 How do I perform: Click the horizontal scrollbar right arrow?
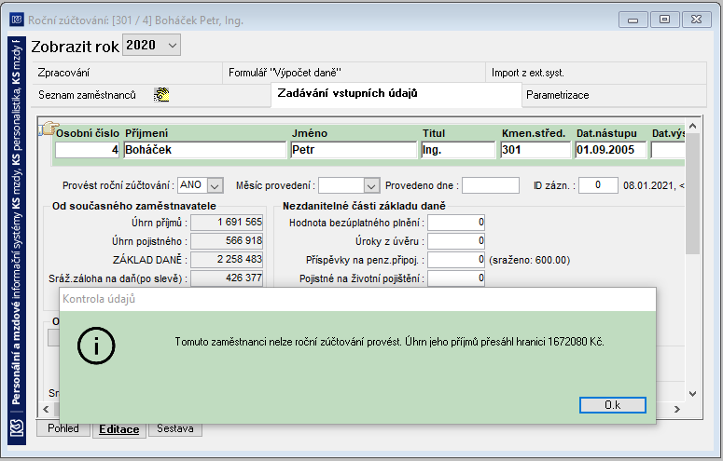677,409
